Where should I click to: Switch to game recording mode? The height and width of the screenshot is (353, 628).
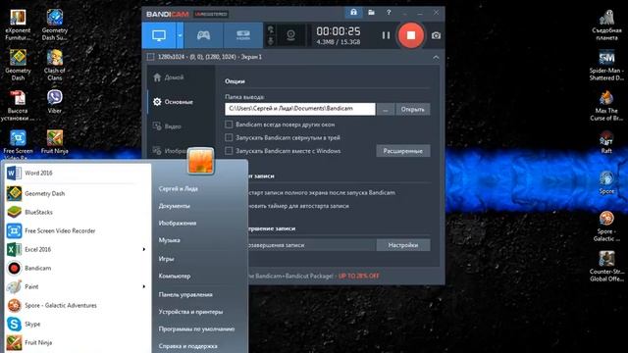(x=203, y=35)
